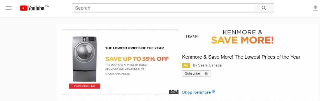The width and height of the screenshot is (320, 101).
Task: Open video title Kenmore & Save More! Lowest Prices
Action: (241, 57)
